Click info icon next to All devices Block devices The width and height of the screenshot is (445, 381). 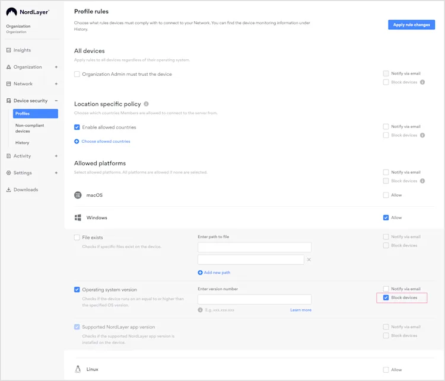click(x=422, y=82)
